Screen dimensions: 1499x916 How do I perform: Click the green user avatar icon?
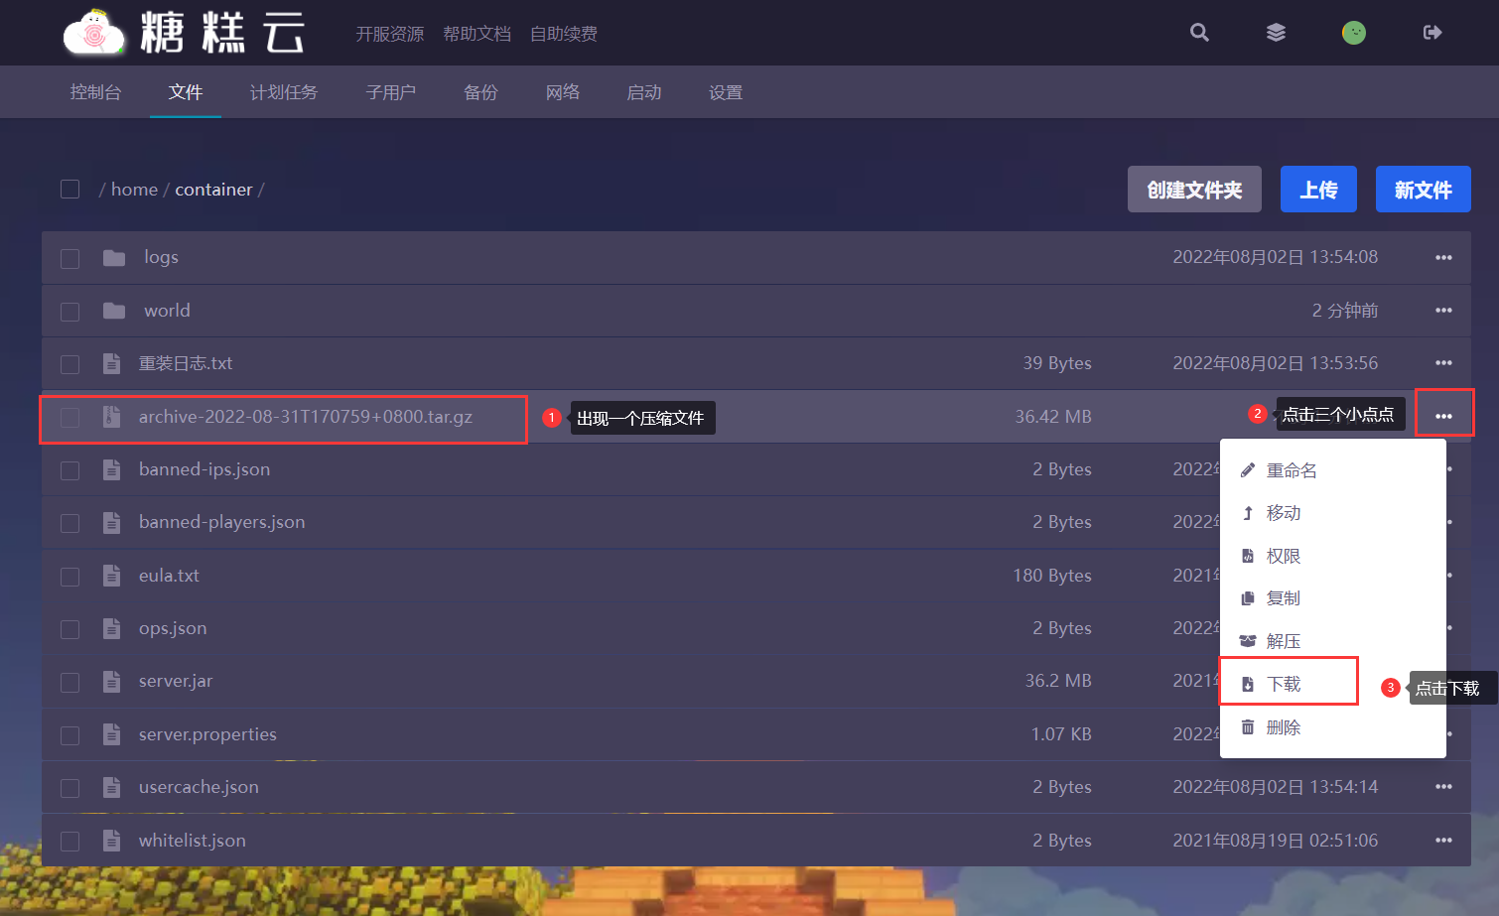coord(1353,33)
